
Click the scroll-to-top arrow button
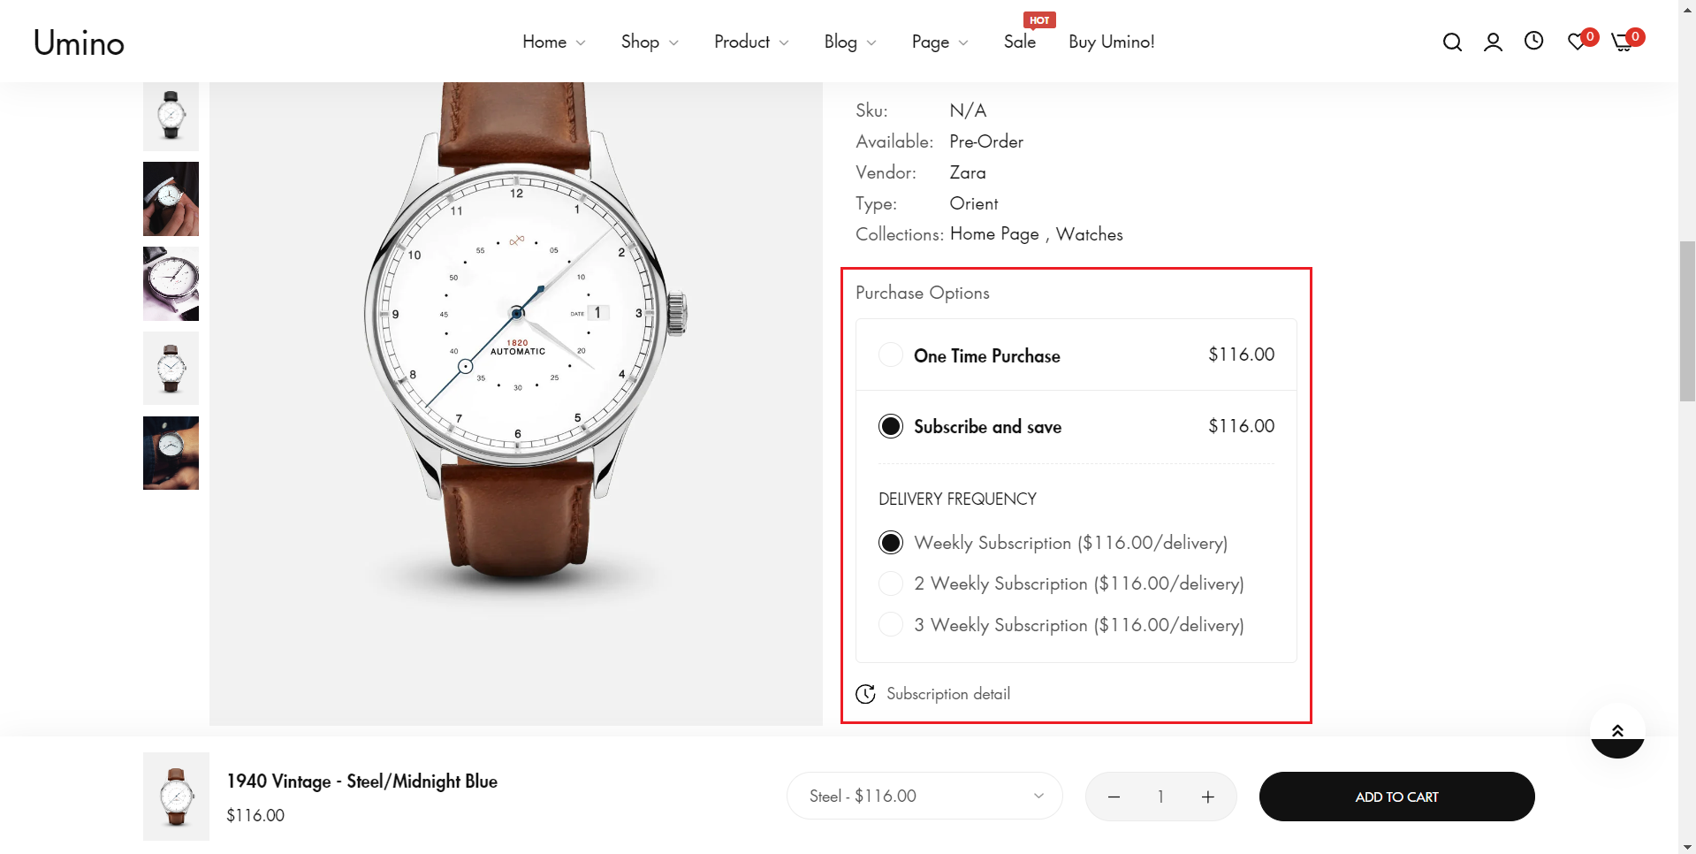1617,731
